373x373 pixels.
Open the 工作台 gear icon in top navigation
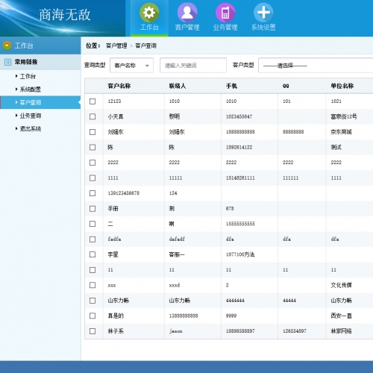(x=149, y=13)
